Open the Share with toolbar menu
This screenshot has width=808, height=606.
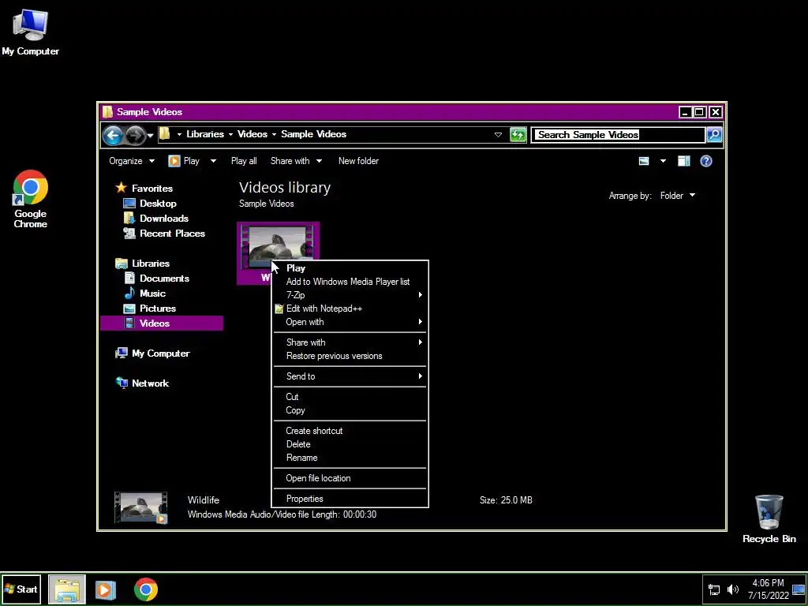[297, 161]
